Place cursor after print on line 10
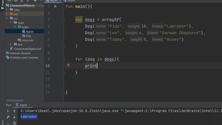 coord(97,66)
